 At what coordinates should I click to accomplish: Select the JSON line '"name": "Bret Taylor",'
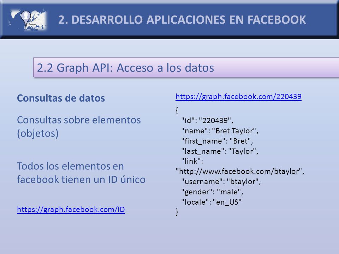[x=220, y=131]
